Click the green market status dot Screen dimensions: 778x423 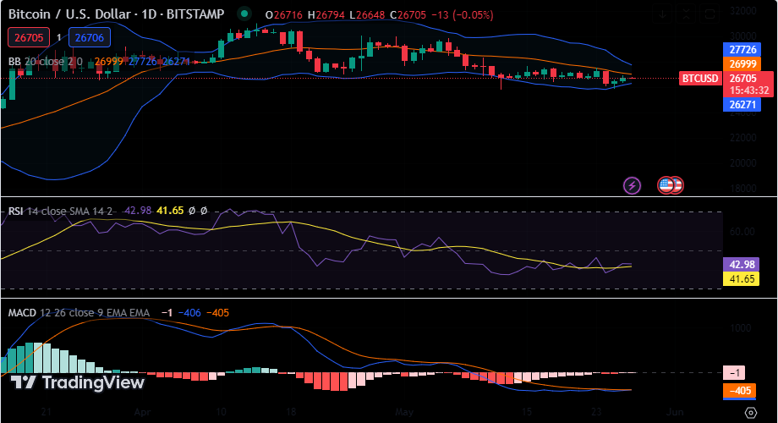tap(244, 14)
